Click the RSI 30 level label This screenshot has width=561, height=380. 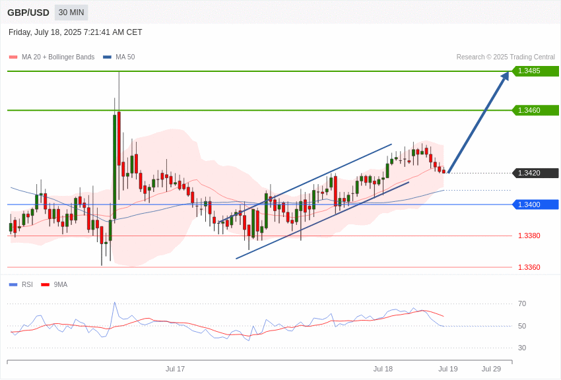(522, 348)
